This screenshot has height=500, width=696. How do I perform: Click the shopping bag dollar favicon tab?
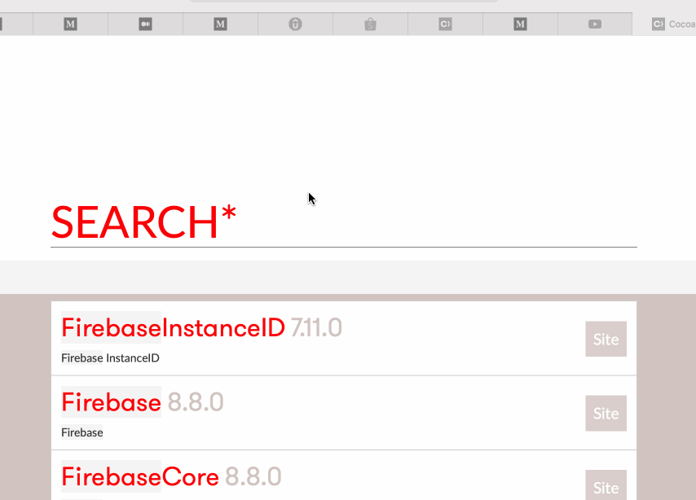[370, 24]
